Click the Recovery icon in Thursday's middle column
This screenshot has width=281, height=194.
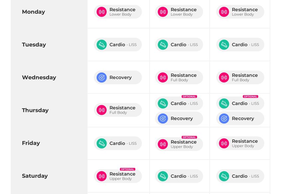[163, 119]
